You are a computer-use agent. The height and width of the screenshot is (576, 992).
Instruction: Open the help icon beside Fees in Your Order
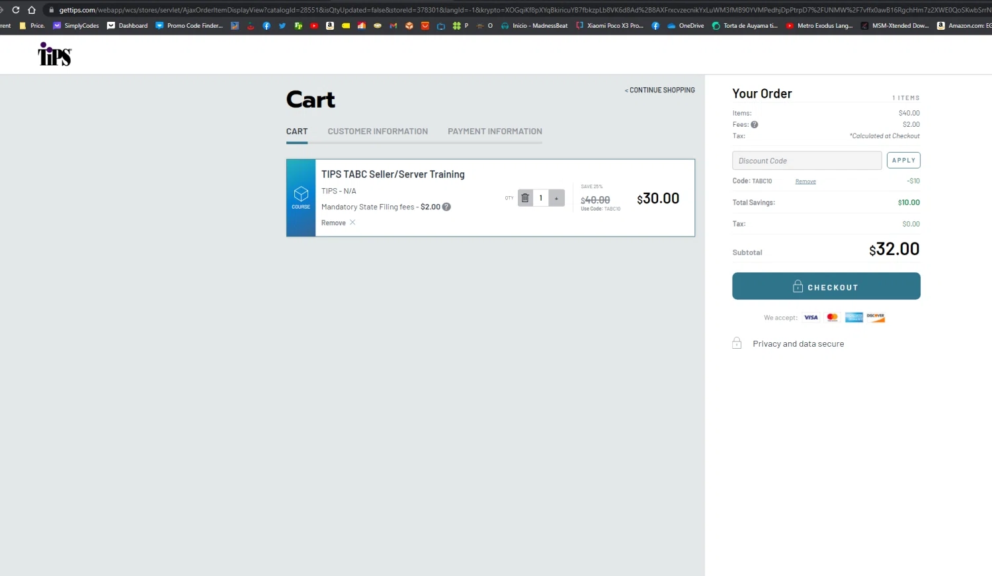[x=755, y=124]
